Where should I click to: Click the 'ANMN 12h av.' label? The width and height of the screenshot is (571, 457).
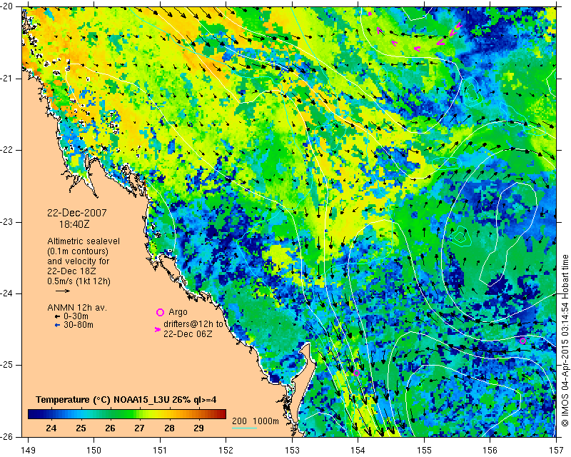[77, 308]
